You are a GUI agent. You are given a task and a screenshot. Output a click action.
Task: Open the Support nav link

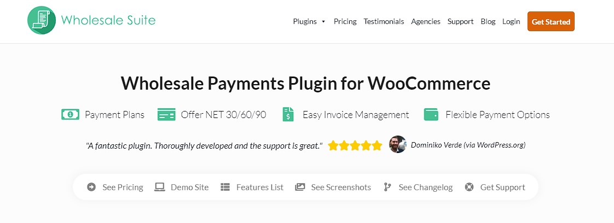pos(461,21)
